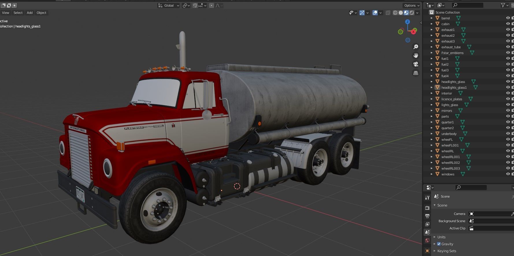Click the outliner search field
514x256 pixels.
click(467, 5)
